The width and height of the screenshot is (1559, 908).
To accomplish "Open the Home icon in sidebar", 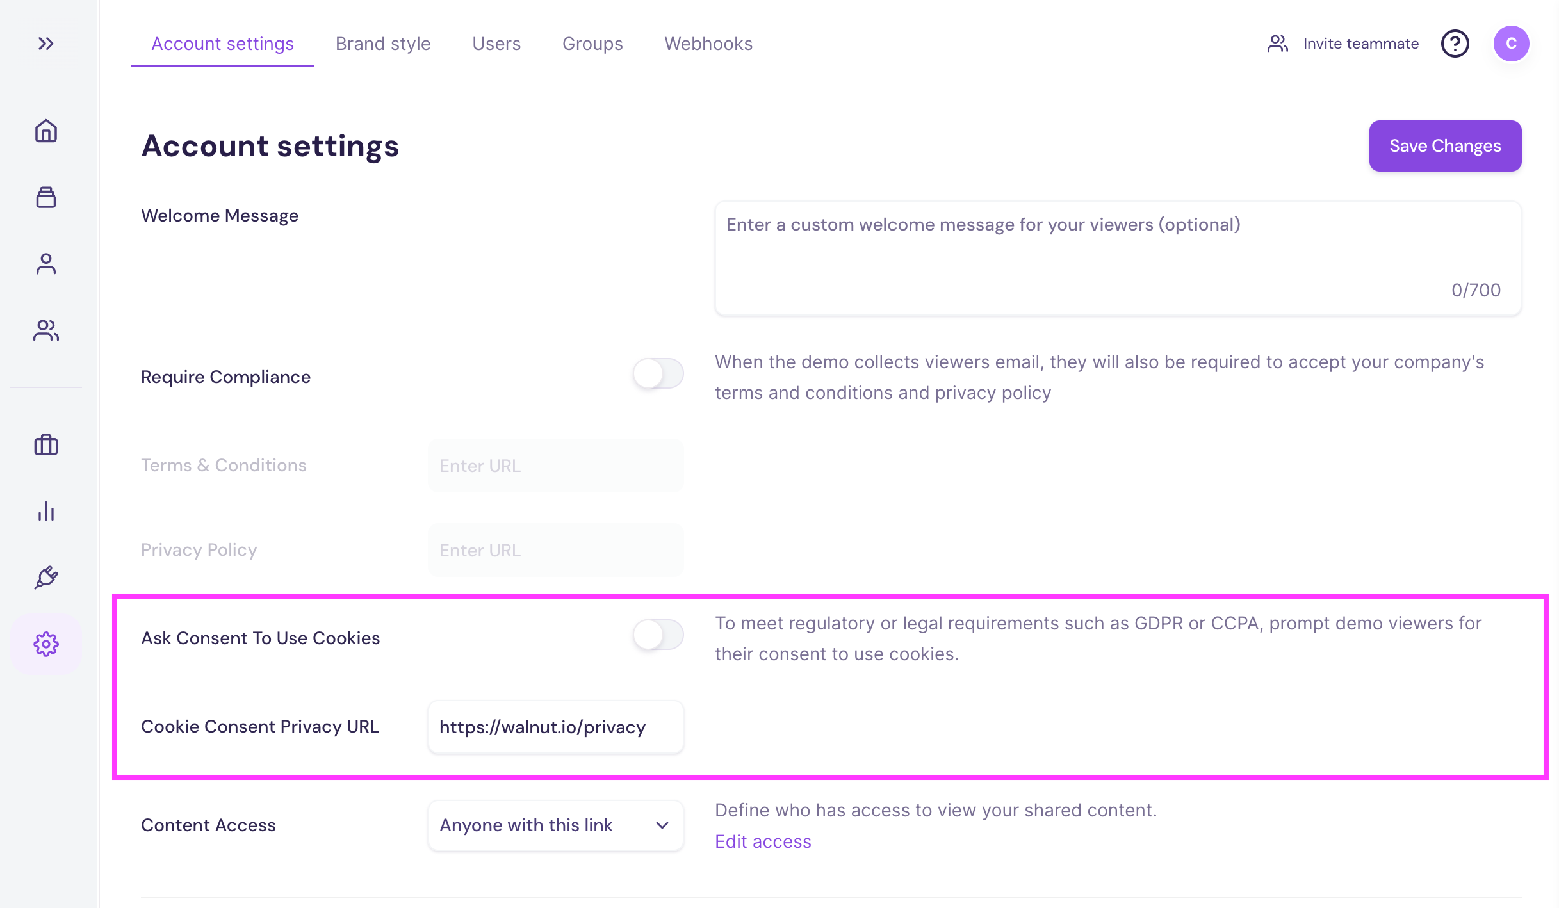I will point(46,131).
